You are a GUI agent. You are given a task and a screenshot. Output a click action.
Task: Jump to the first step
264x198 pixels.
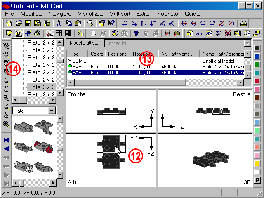tap(6, 140)
